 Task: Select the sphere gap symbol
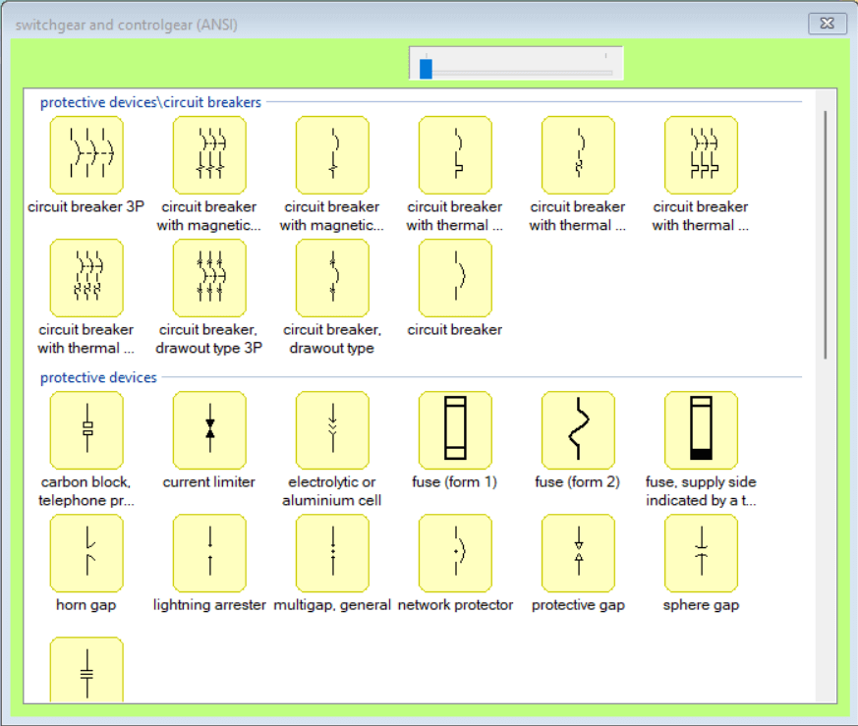click(701, 554)
